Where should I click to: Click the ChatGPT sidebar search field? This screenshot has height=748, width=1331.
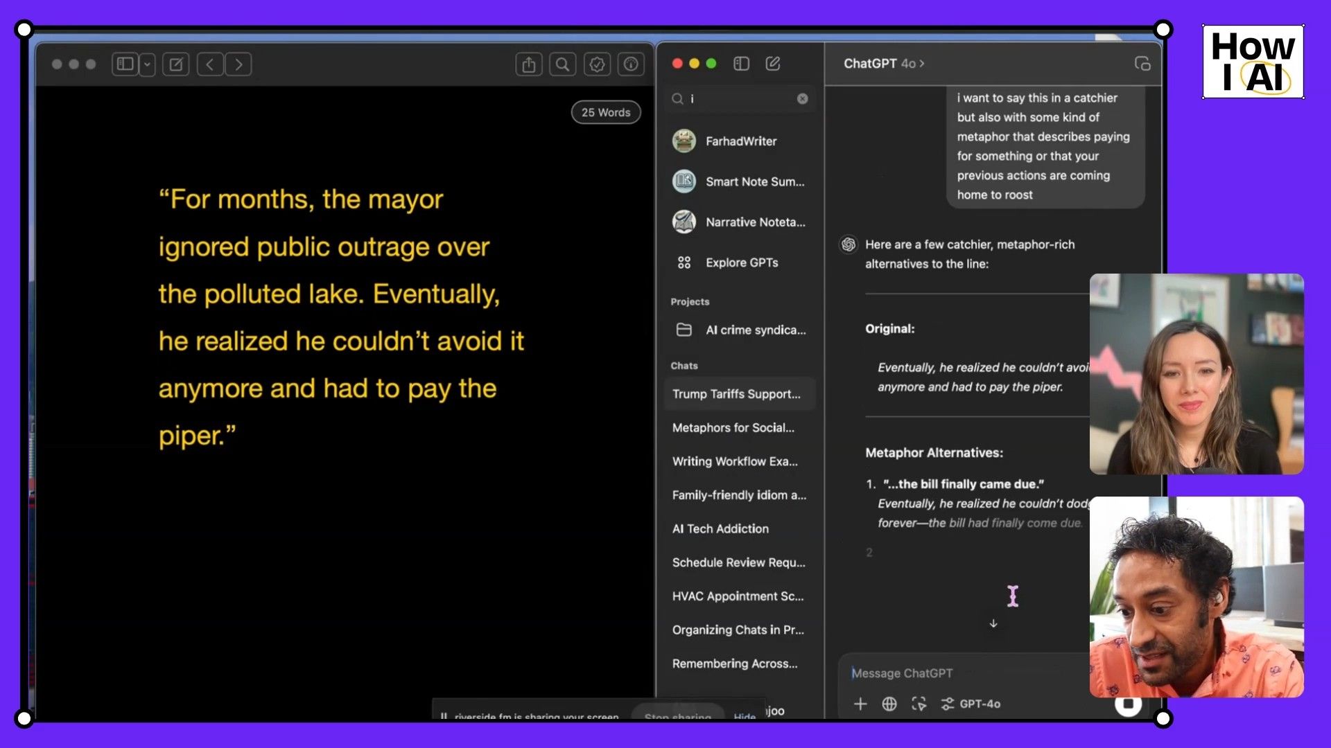point(739,99)
